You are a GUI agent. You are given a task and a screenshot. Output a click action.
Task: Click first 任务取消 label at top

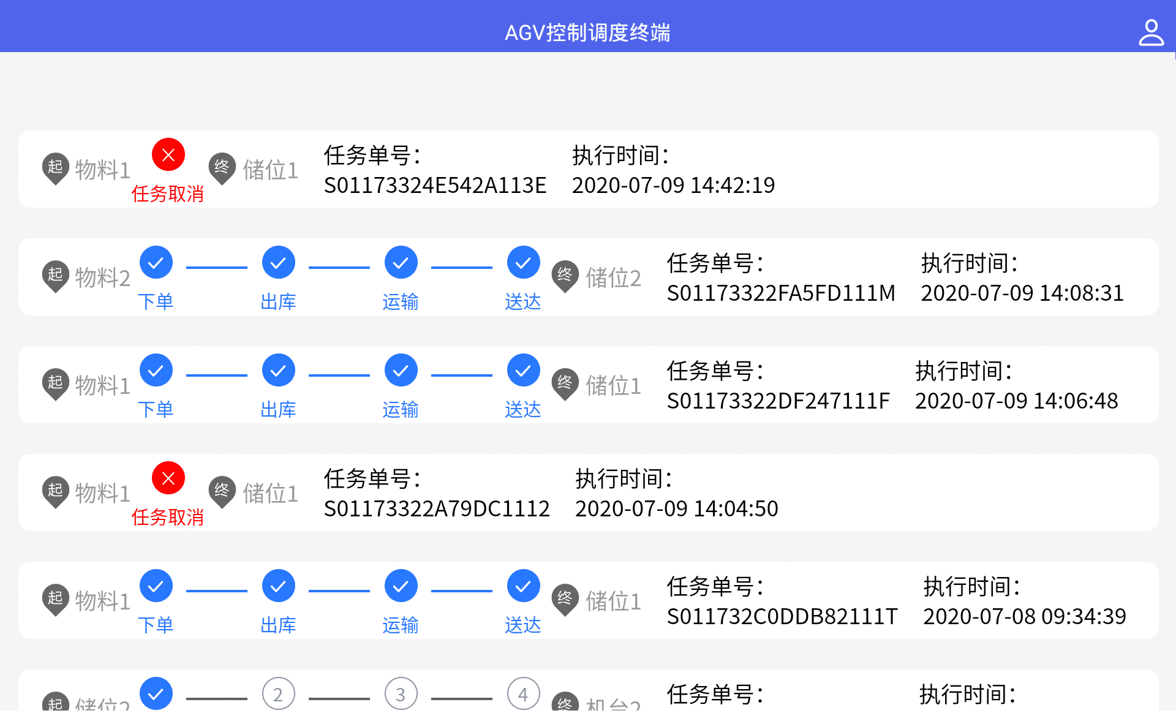(x=167, y=194)
